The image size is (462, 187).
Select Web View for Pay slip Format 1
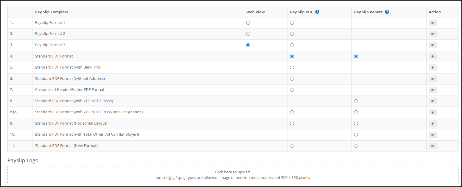[248, 23]
